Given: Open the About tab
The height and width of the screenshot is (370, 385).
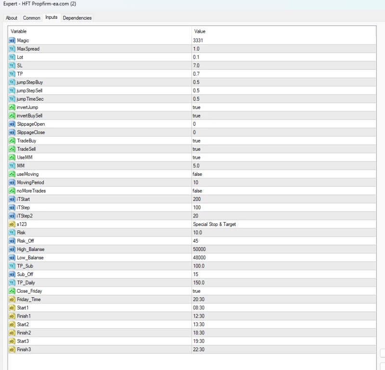Looking at the screenshot, I should coord(12,18).
